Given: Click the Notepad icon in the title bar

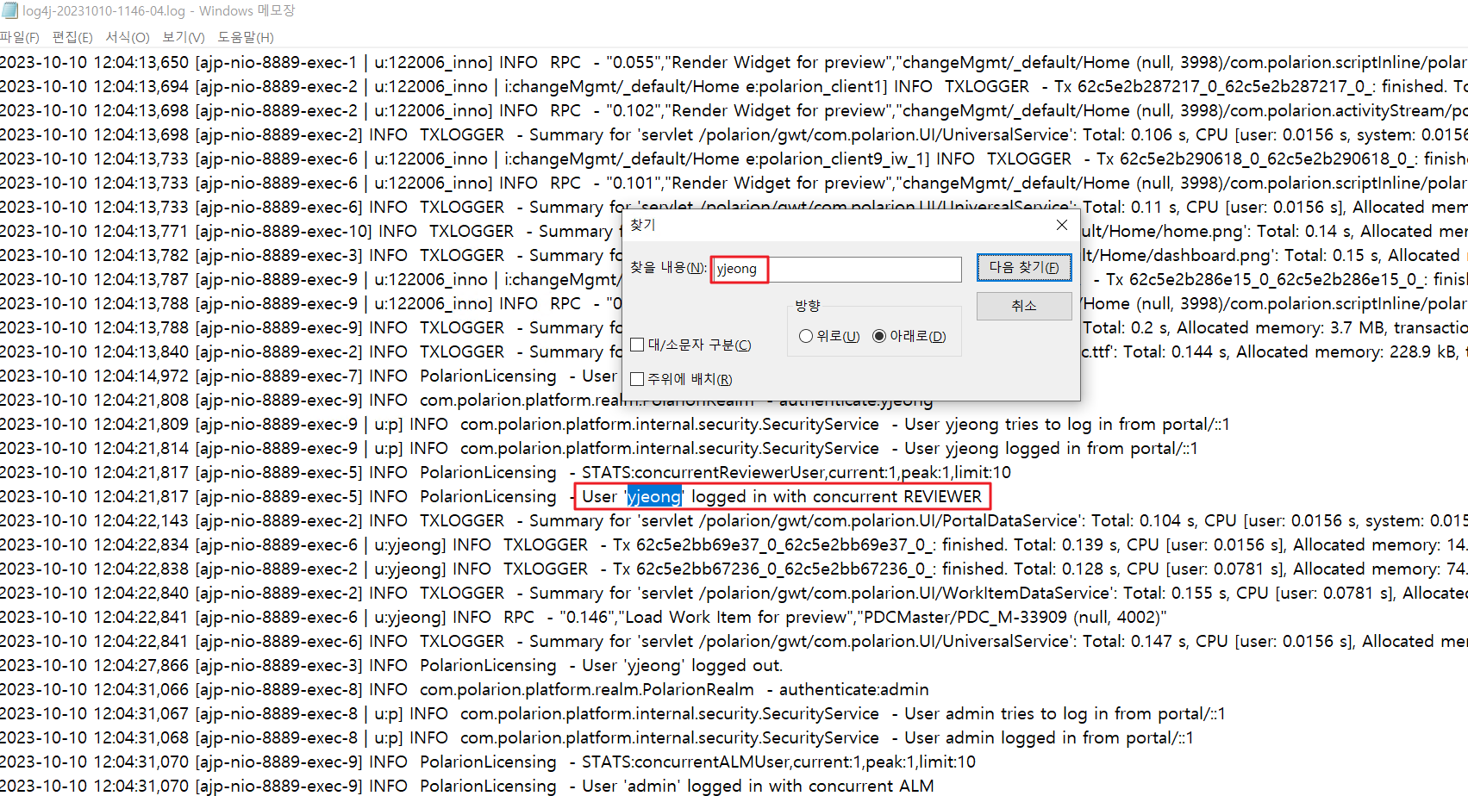Looking at the screenshot, I should coord(9,11).
